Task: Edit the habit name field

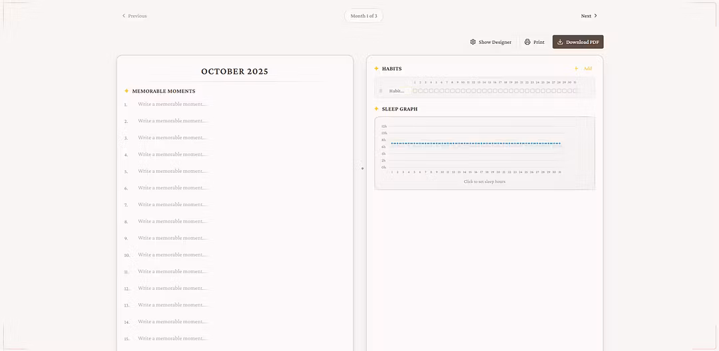Action: click(x=397, y=91)
